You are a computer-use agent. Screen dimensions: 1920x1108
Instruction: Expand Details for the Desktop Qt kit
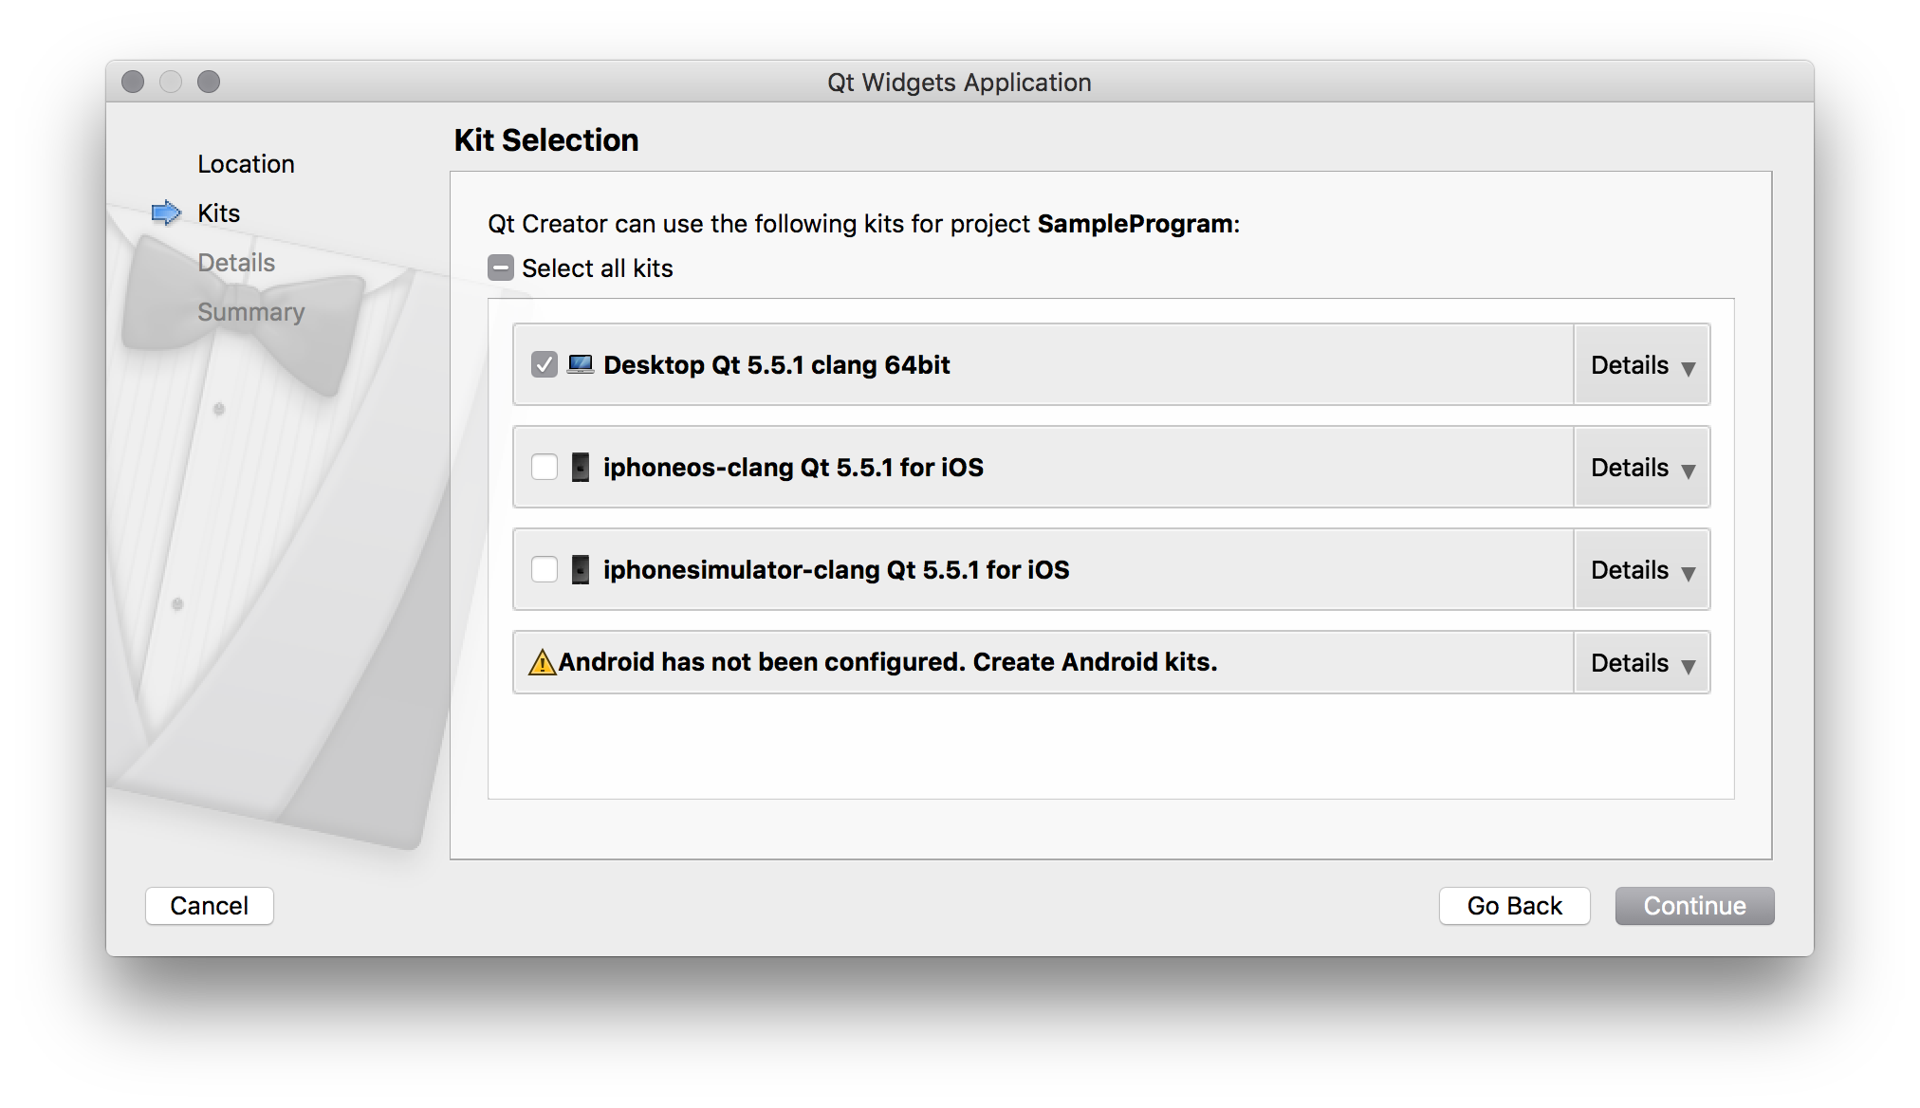[x=1641, y=365]
